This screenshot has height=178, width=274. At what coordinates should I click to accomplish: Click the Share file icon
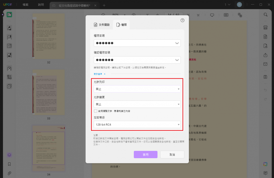click(265, 55)
